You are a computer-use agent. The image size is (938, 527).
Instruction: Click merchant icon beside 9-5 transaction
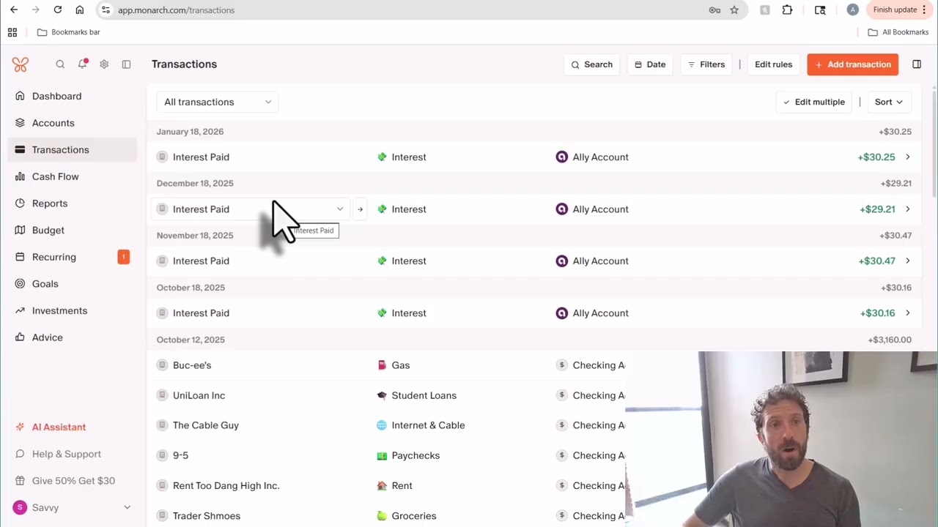click(x=163, y=455)
